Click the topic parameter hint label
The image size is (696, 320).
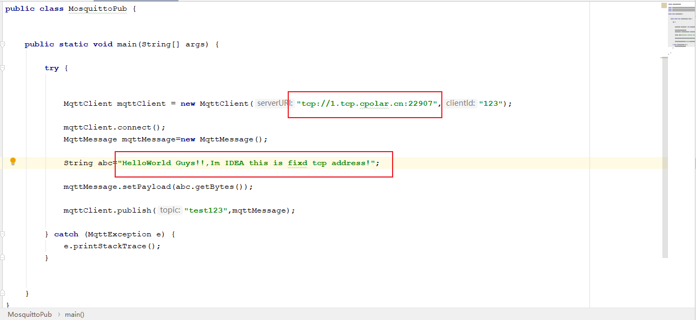(170, 210)
